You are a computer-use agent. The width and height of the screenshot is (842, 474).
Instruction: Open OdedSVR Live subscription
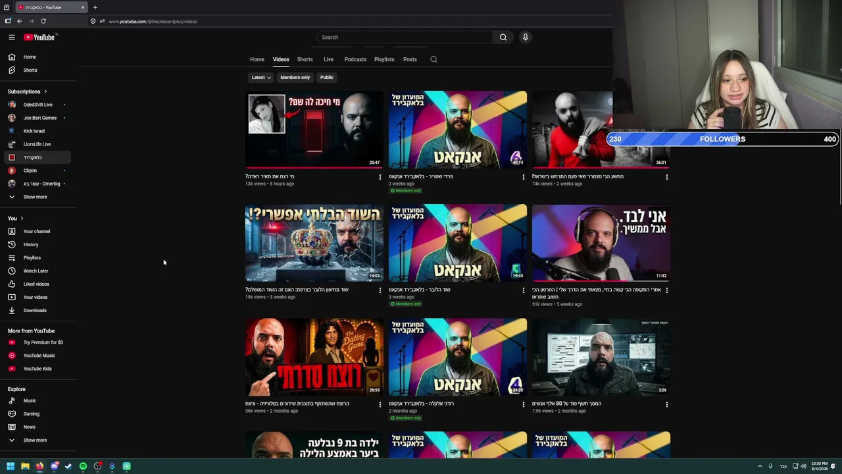click(38, 105)
